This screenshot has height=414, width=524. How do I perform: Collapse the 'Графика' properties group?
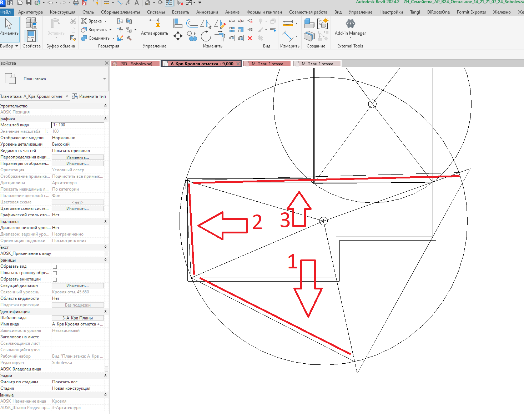tap(105, 119)
